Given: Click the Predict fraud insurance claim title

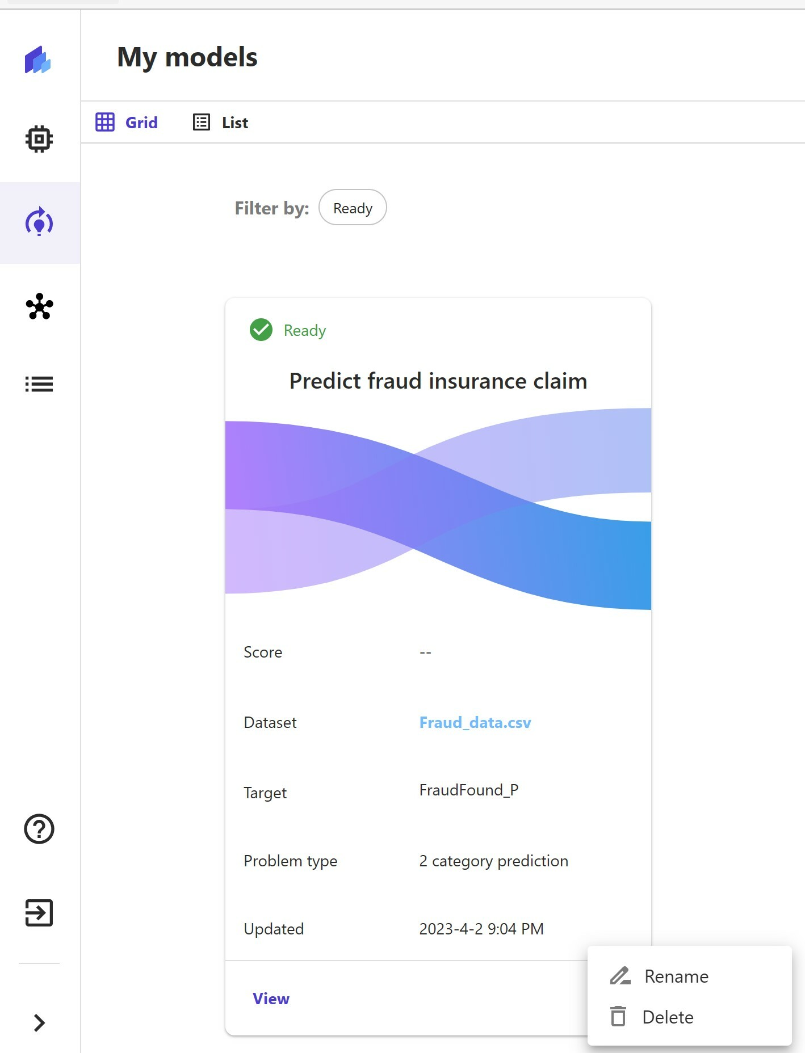Looking at the screenshot, I should pyautogui.click(x=438, y=381).
